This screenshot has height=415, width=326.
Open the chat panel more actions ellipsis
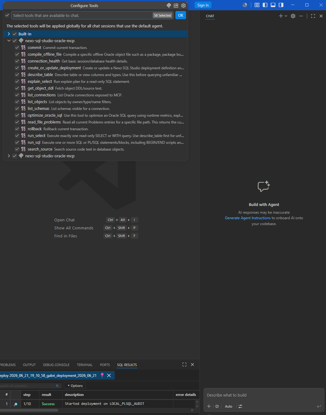301,16
